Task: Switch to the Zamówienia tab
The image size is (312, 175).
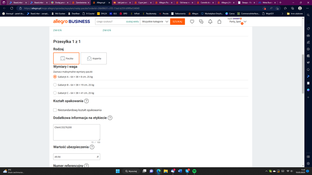Action: [x=80, y=2]
